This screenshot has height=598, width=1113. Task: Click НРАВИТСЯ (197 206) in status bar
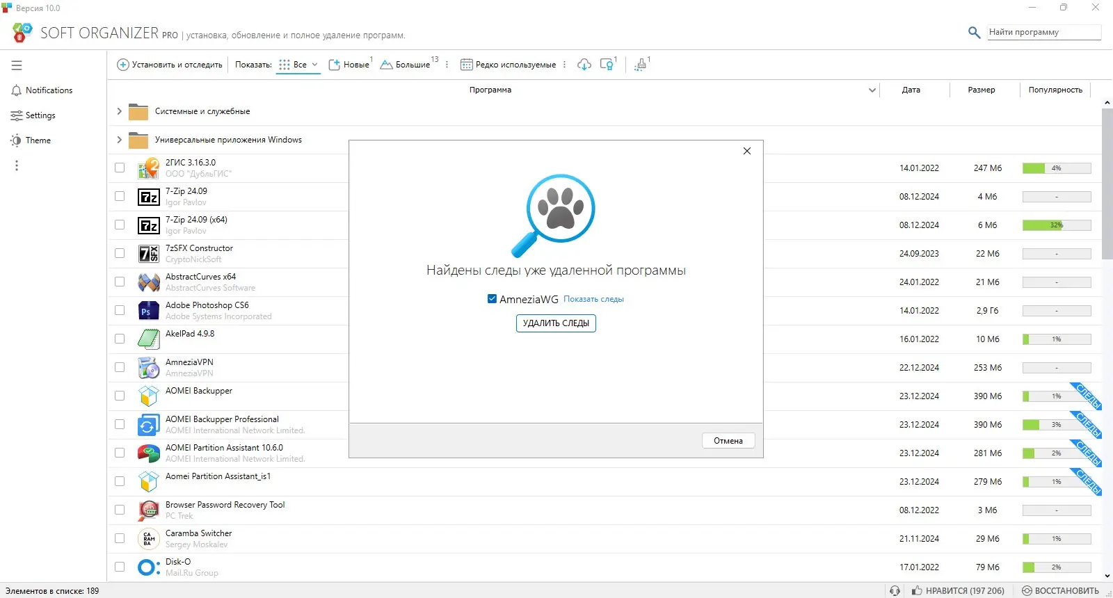click(958, 591)
